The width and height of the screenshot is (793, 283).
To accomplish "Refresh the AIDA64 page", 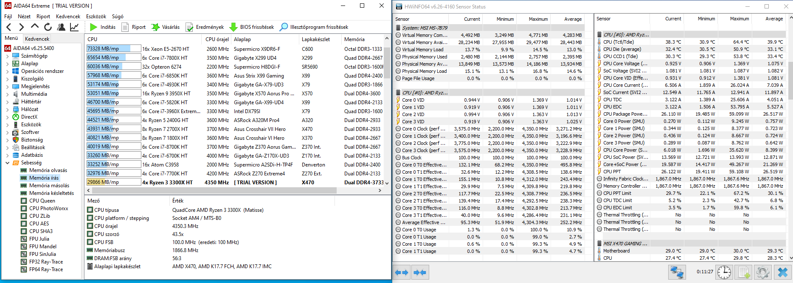I will tap(48, 27).
